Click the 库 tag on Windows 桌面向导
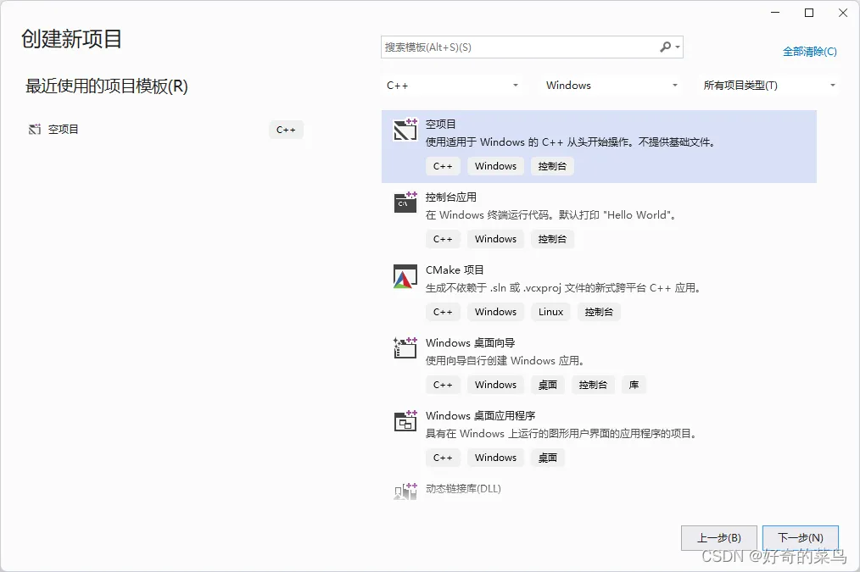860x572 pixels. coord(634,385)
